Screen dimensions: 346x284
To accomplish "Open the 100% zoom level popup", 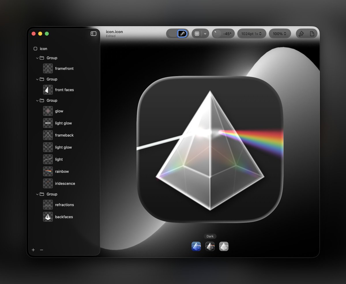I will click(x=280, y=34).
